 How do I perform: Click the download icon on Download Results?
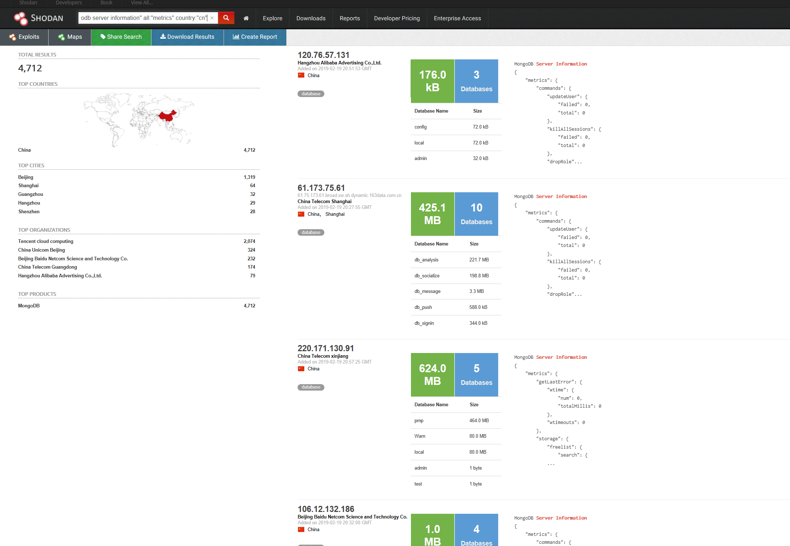(163, 37)
